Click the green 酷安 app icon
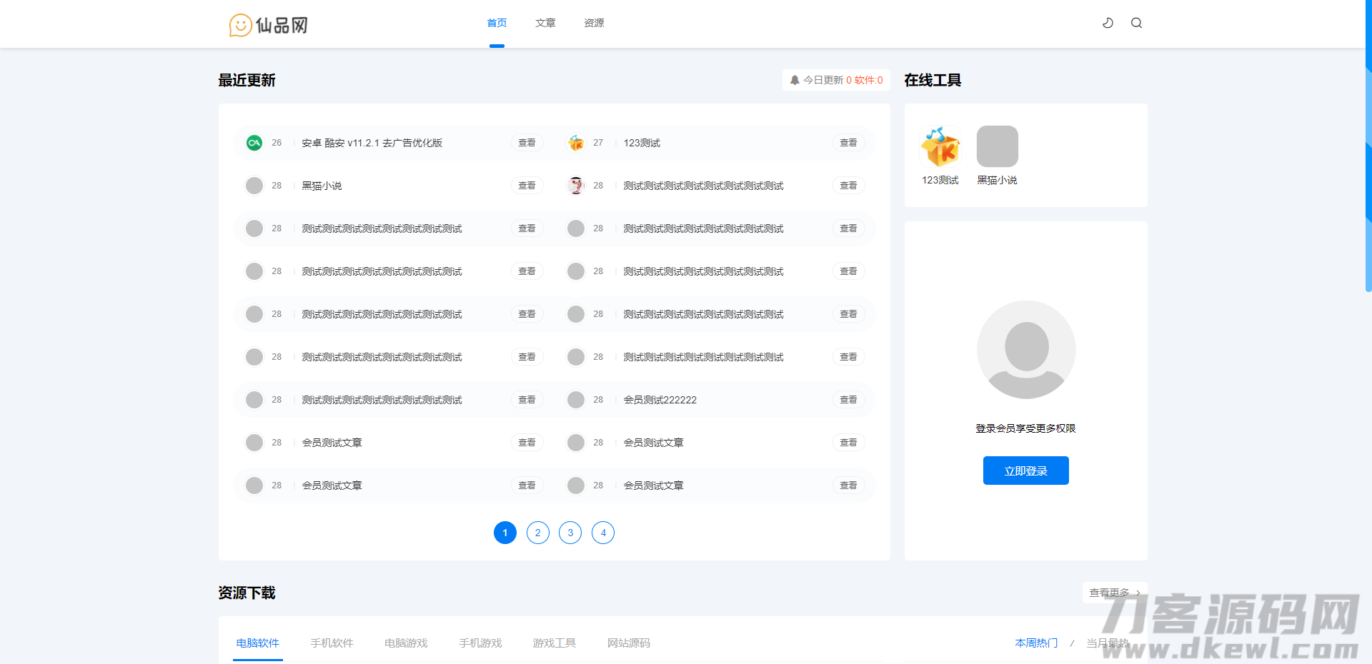1372x664 pixels. (254, 143)
